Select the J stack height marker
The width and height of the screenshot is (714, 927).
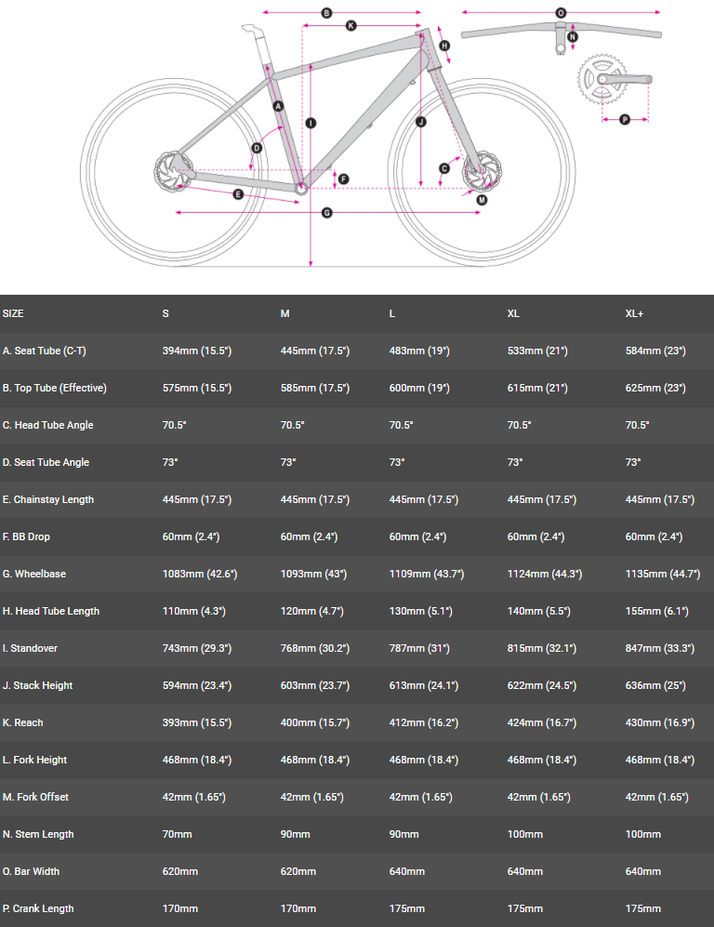click(420, 122)
